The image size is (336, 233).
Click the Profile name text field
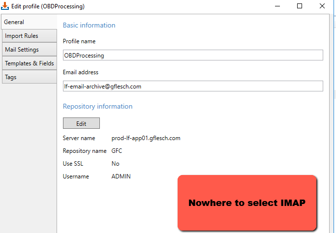[193, 55]
